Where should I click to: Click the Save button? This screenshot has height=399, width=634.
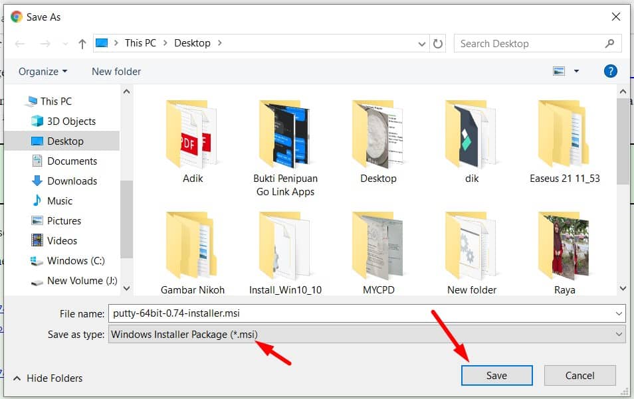[x=496, y=376]
